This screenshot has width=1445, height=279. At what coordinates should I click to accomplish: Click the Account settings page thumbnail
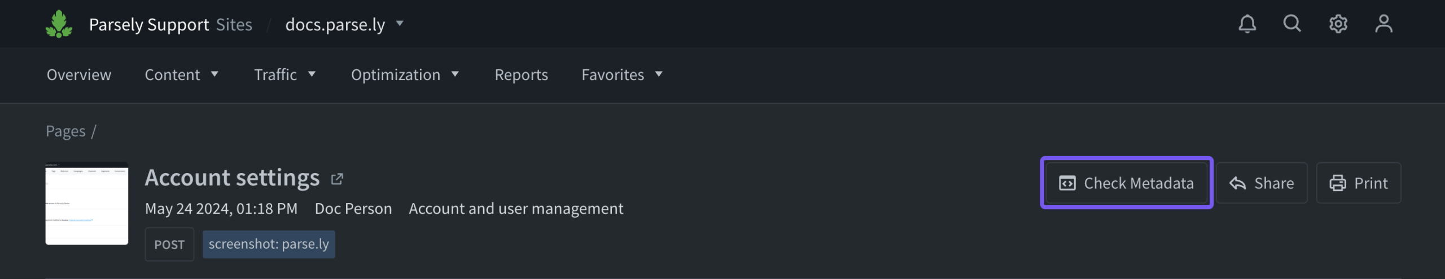87,204
